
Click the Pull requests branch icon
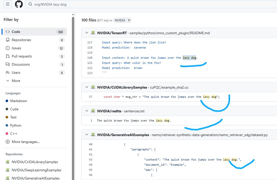pyautogui.click(x=8, y=56)
